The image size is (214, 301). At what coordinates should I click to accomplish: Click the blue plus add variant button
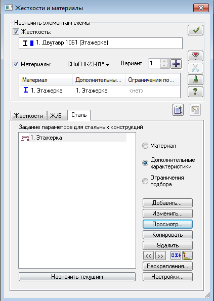tap(176, 64)
